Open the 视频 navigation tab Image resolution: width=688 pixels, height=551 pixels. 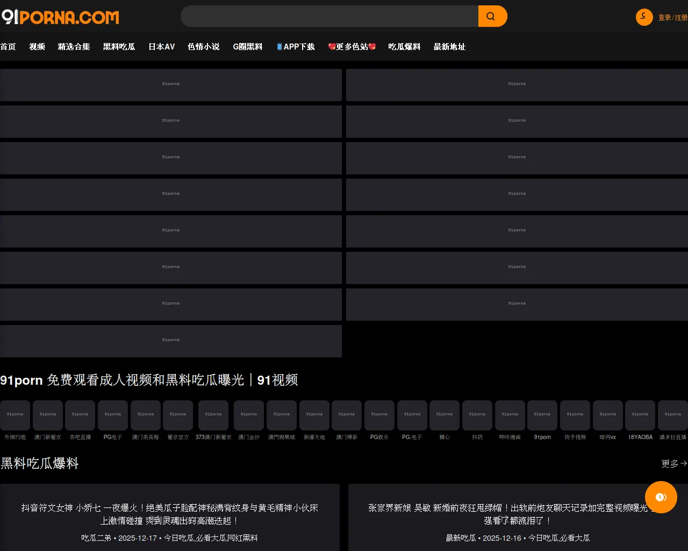click(x=37, y=47)
